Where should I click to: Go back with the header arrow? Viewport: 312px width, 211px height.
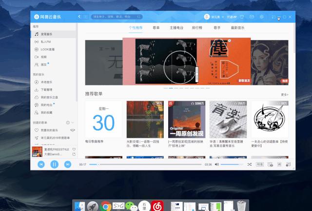(79, 17)
